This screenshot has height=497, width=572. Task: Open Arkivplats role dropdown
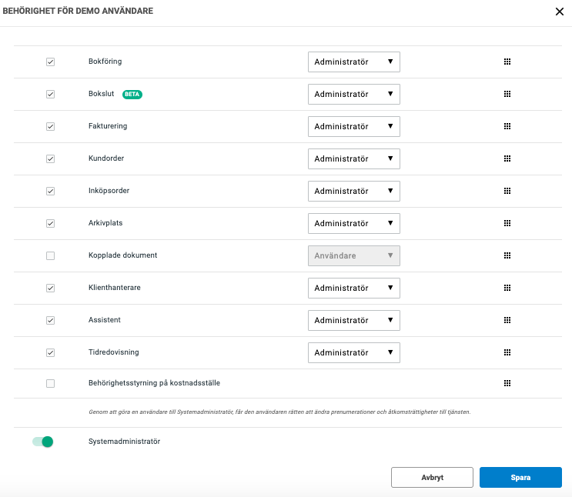pos(354,223)
